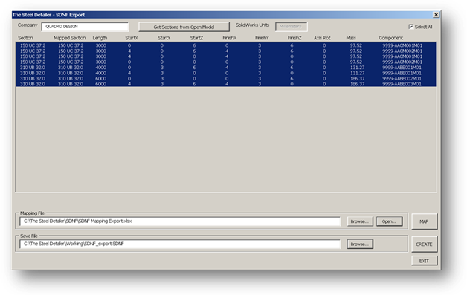This screenshot has height=295, width=467.
Task: Click the Mapped Section column header
Action: pos(69,38)
